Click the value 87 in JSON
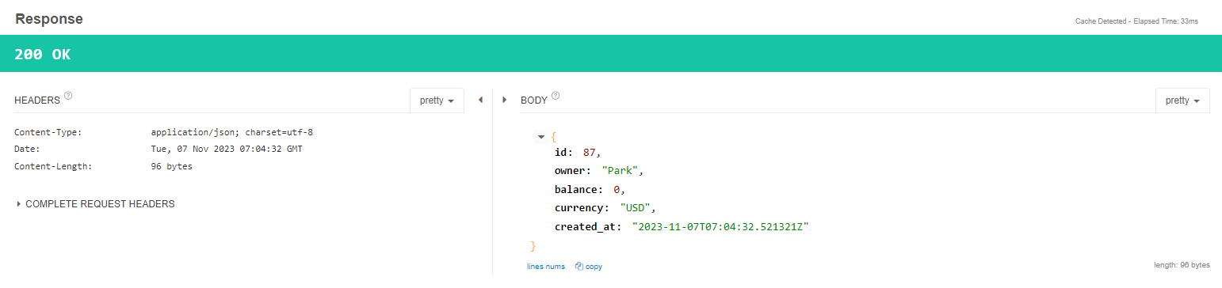Screen dimensions: 1222x288 tap(590, 153)
